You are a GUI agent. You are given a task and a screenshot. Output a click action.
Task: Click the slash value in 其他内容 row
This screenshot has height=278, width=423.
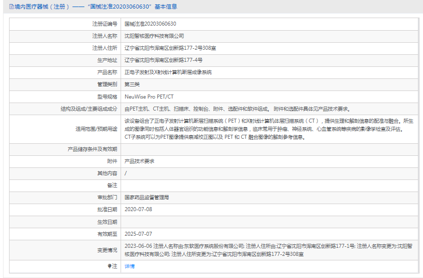126,173
